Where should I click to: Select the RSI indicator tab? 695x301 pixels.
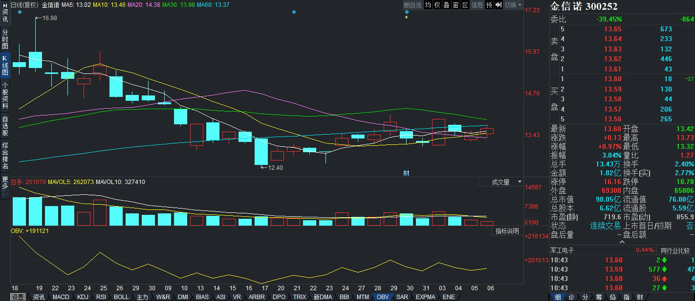101,297
